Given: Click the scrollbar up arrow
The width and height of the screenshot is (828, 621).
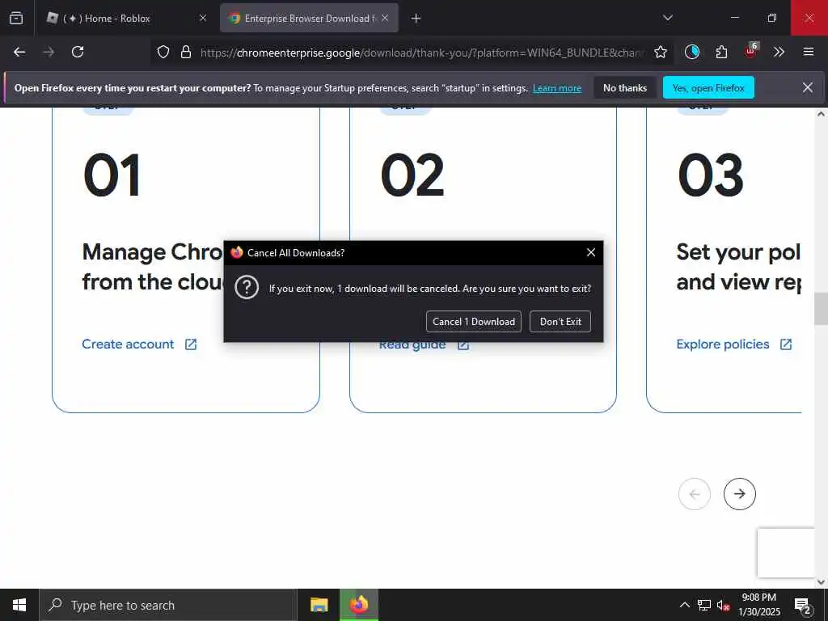Looking at the screenshot, I should (x=821, y=114).
